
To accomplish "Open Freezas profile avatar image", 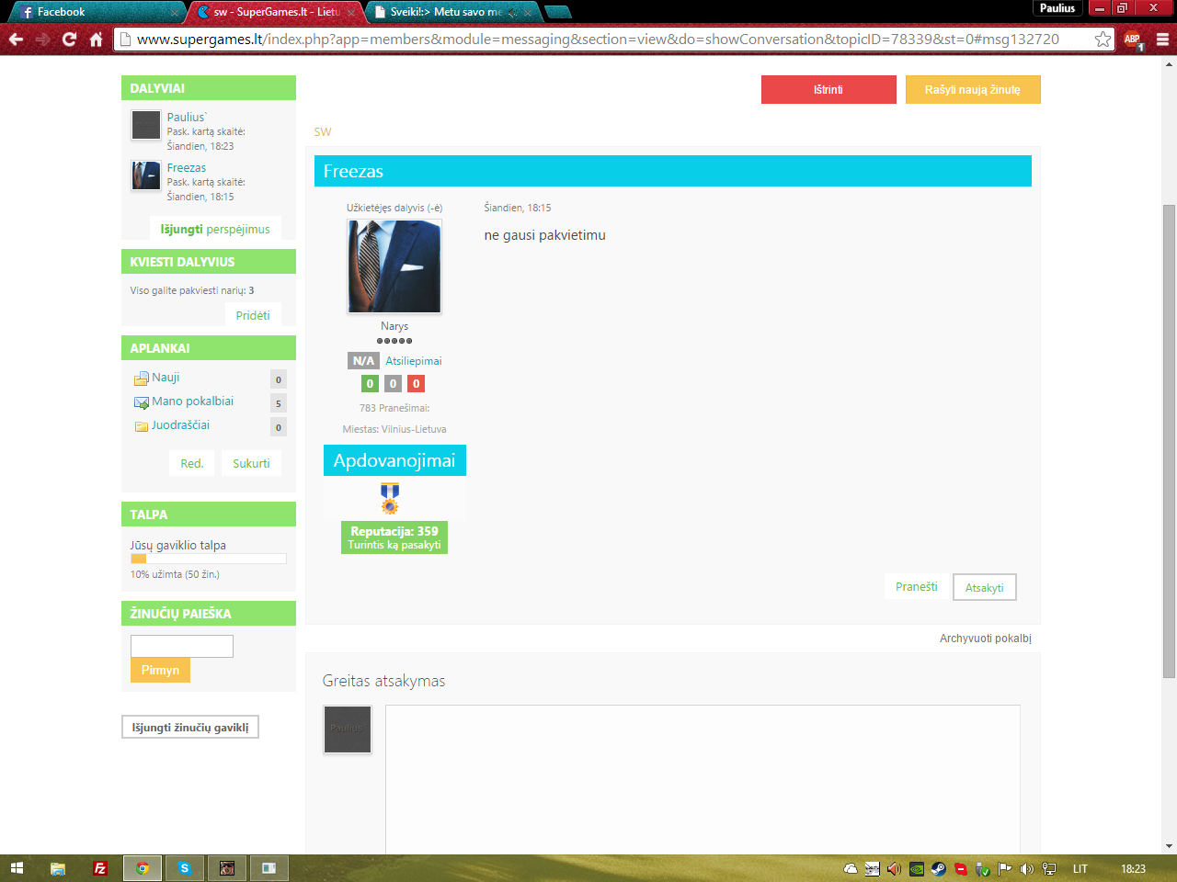I will coord(394,266).
